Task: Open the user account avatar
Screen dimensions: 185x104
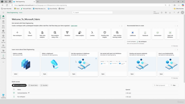Action: pos(182,12)
